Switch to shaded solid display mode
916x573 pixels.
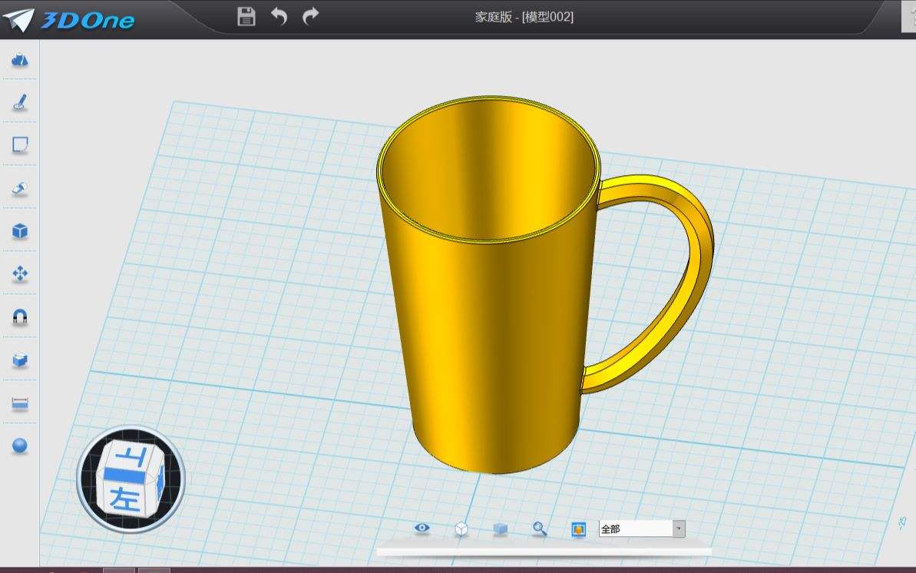[501, 528]
